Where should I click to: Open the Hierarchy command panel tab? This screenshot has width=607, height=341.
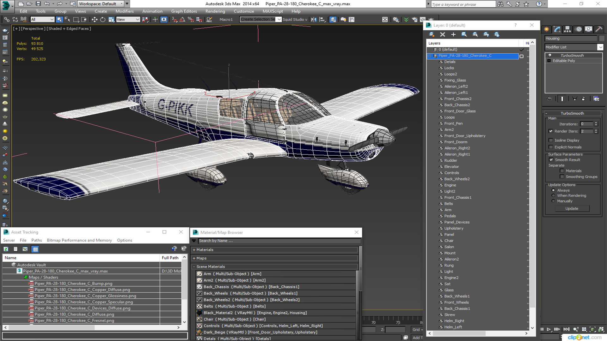tap(567, 29)
